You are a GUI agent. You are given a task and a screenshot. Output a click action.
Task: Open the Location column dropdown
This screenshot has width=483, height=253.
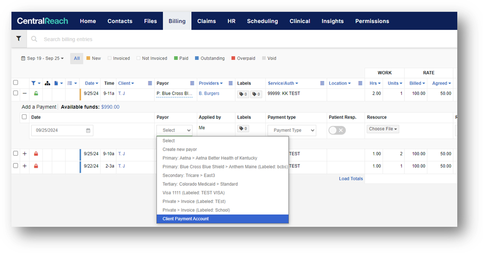pos(340,83)
